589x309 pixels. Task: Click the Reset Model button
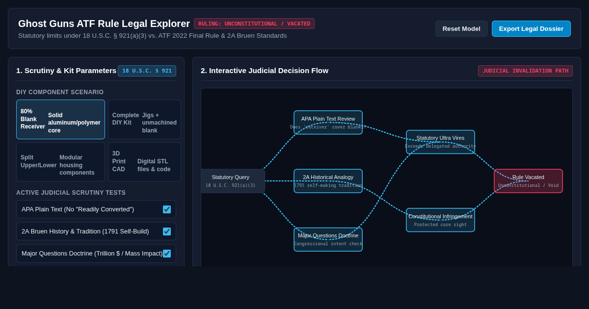[460, 28]
